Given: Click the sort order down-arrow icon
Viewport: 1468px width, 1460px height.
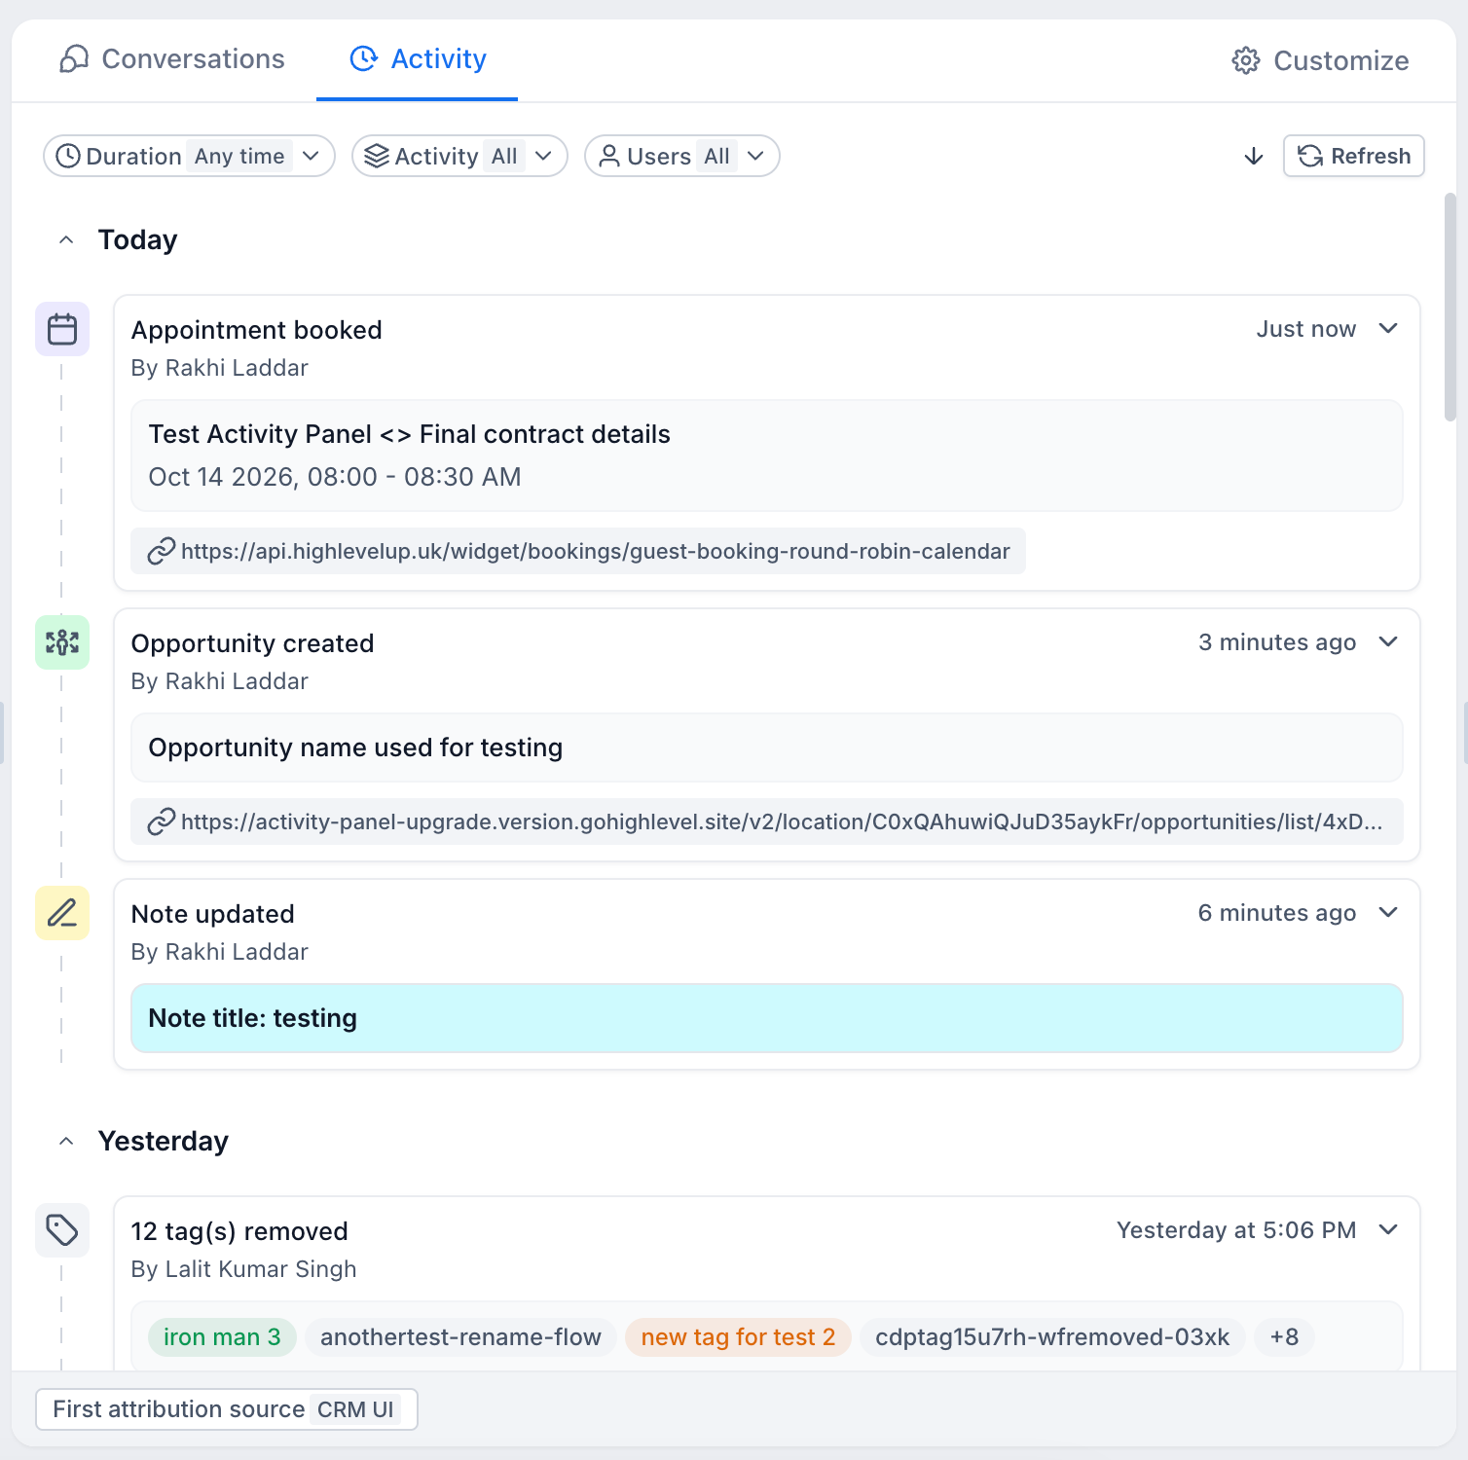Looking at the screenshot, I should coord(1254,157).
